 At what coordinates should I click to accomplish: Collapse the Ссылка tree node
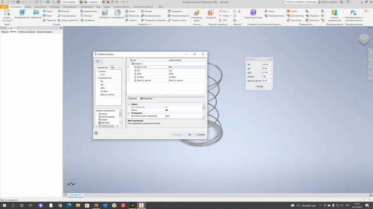point(97,71)
